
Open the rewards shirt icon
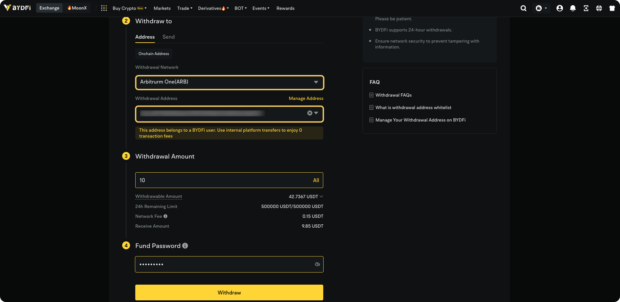click(612, 8)
